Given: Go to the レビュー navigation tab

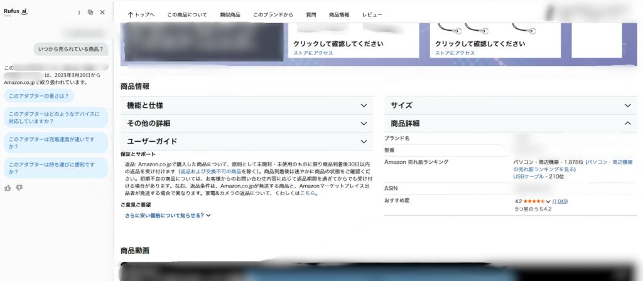Looking at the screenshot, I should pos(372,14).
